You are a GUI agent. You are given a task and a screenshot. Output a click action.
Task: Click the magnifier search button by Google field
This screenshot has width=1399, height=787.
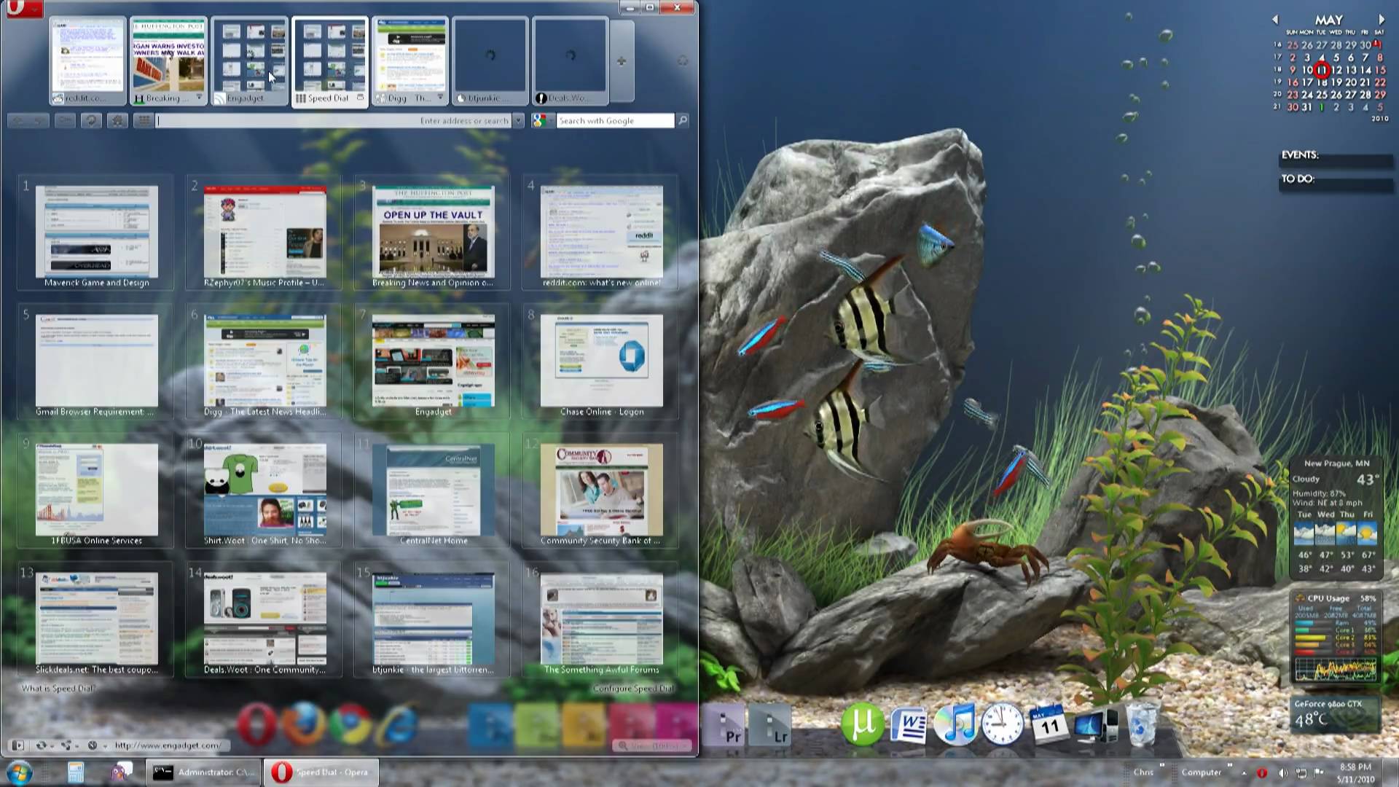(683, 121)
